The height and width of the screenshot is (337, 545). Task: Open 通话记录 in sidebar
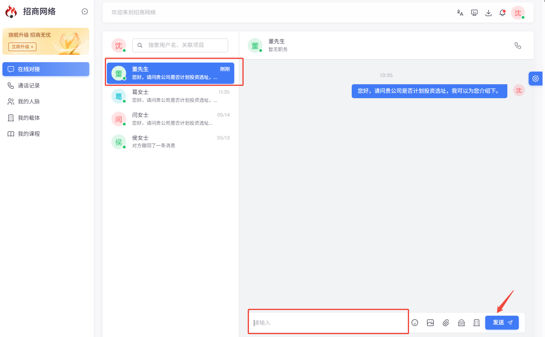point(46,85)
